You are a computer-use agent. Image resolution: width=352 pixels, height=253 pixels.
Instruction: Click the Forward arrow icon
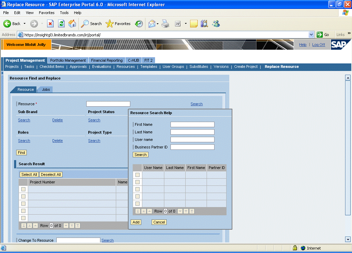tap(34, 24)
